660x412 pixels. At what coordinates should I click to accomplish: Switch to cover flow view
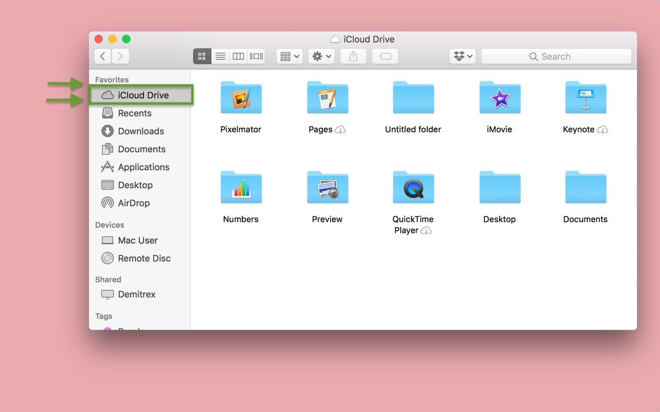[x=256, y=56]
